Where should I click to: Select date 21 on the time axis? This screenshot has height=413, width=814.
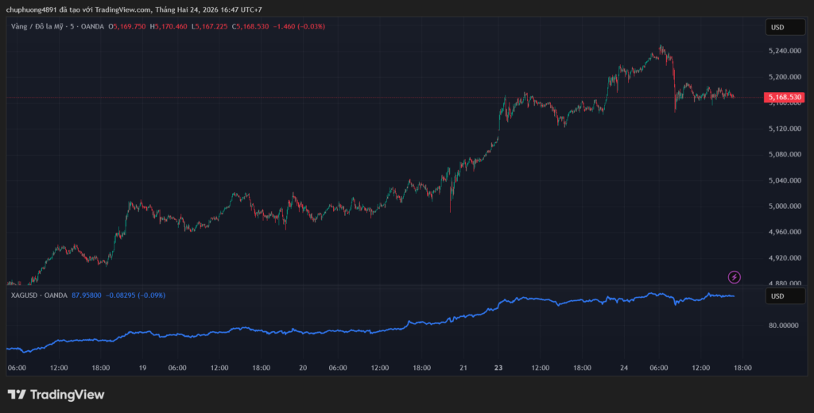[x=463, y=369]
